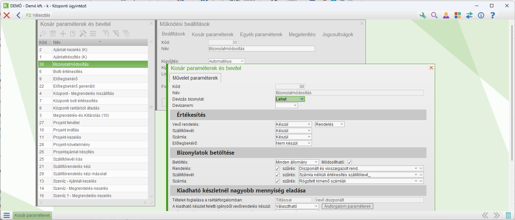Image resolution: width=515 pixels, height=220 pixels.
Task: Click the Név field in Működési beállítások
Action: (261, 48)
